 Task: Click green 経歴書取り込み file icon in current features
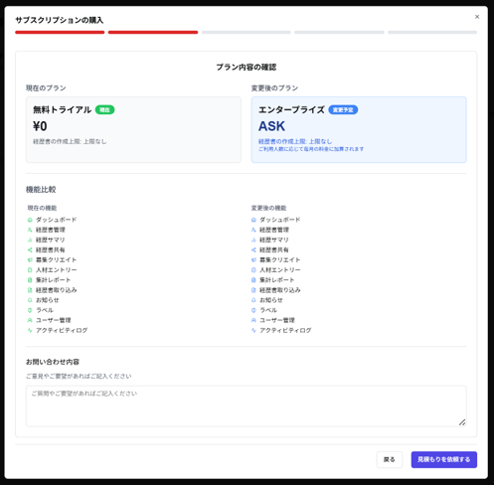coord(30,290)
